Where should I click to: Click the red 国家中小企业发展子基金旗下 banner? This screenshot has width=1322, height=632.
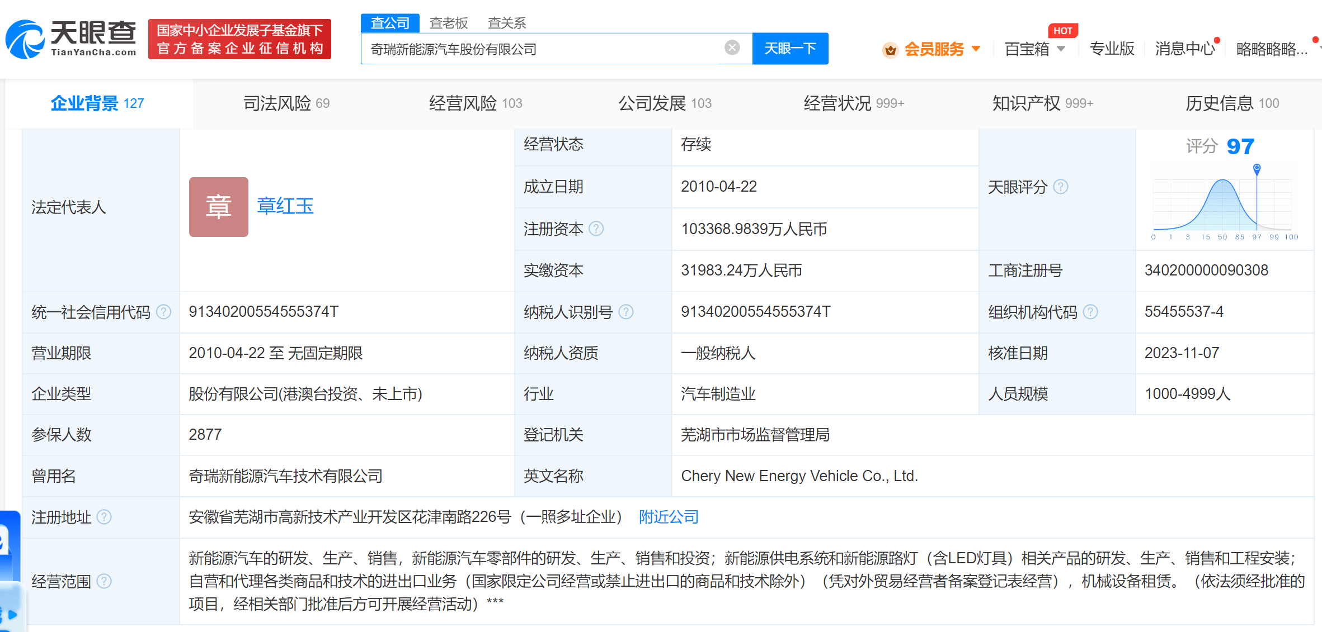pos(239,39)
